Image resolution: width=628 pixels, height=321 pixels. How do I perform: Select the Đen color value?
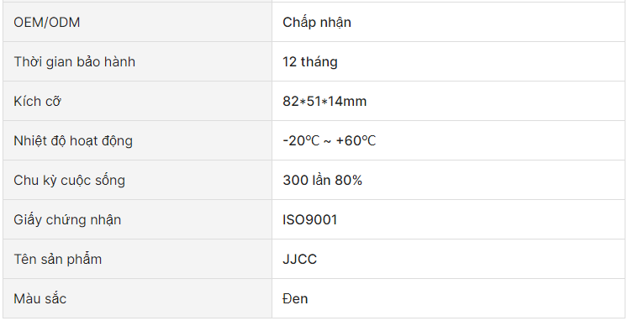coord(295,298)
